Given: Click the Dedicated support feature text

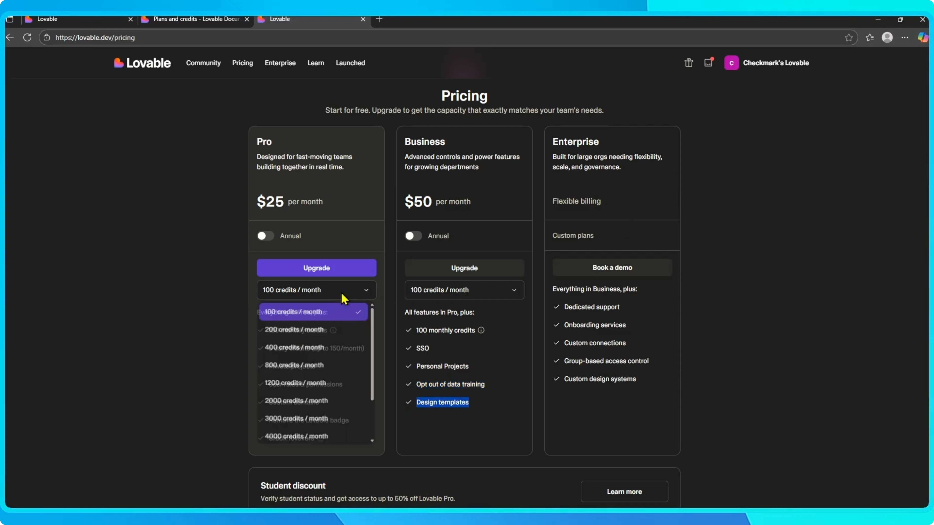Looking at the screenshot, I should (x=592, y=307).
